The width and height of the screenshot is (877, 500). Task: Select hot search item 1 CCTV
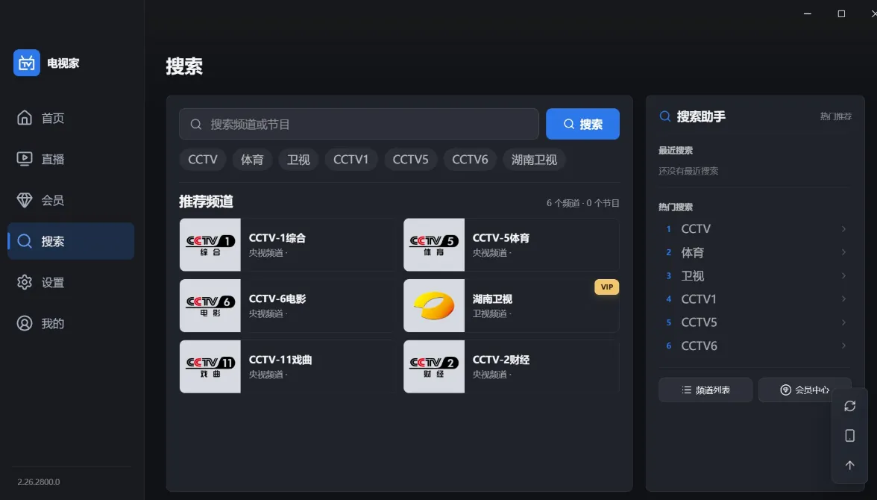click(x=755, y=229)
